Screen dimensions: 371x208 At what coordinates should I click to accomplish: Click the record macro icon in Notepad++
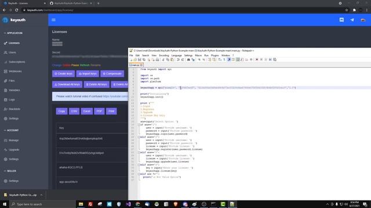(x=257, y=60)
